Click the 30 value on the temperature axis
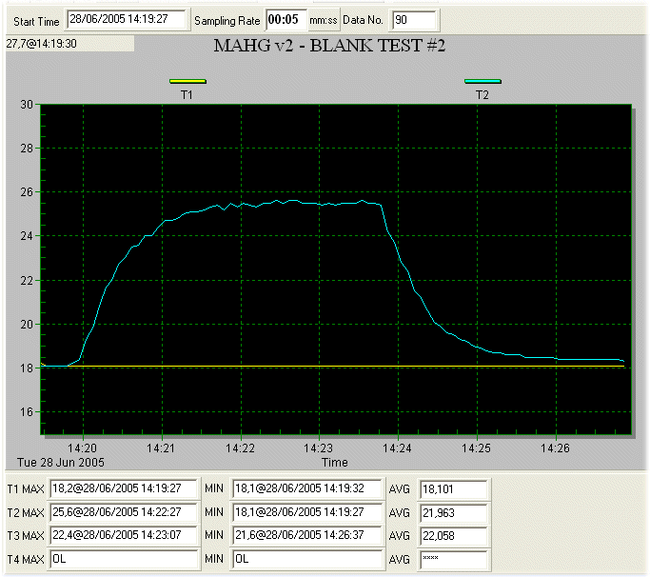Image resolution: width=650 pixels, height=577 pixels. pyautogui.click(x=27, y=105)
